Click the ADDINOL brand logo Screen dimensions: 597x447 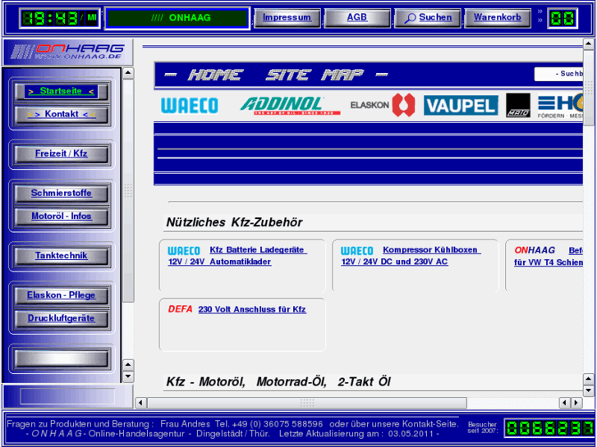point(289,106)
